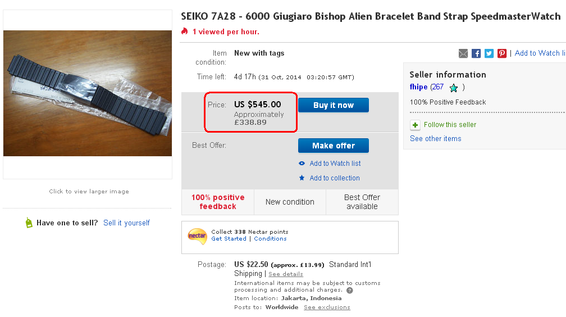Image resolution: width=566 pixels, height=317 pixels.
Task: Click the seller's feedback star icon
Action: [454, 88]
